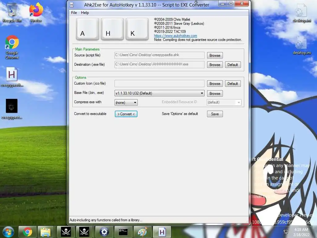Open the File menu
This screenshot has height=238, width=317.
pos(74,12)
